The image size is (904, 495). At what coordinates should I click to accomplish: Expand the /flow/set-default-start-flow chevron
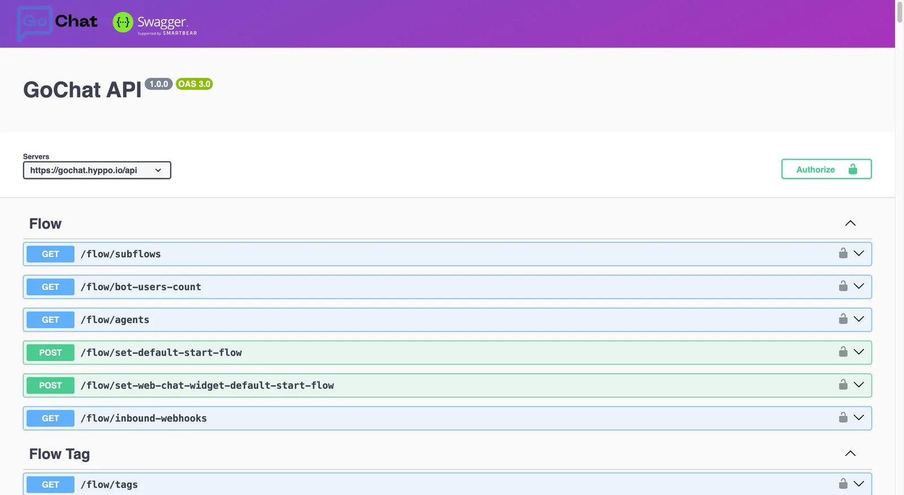[859, 352]
